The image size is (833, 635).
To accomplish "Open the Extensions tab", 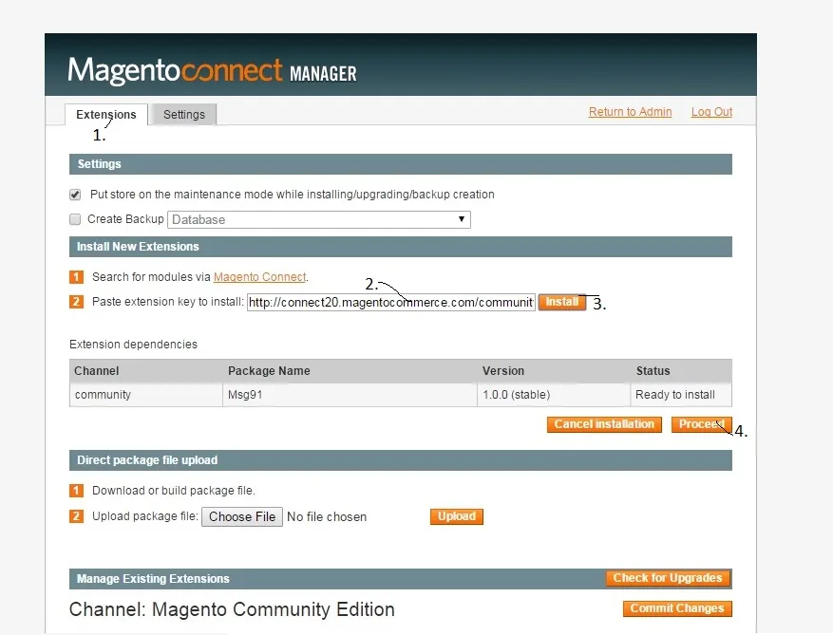I will pyautogui.click(x=106, y=115).
